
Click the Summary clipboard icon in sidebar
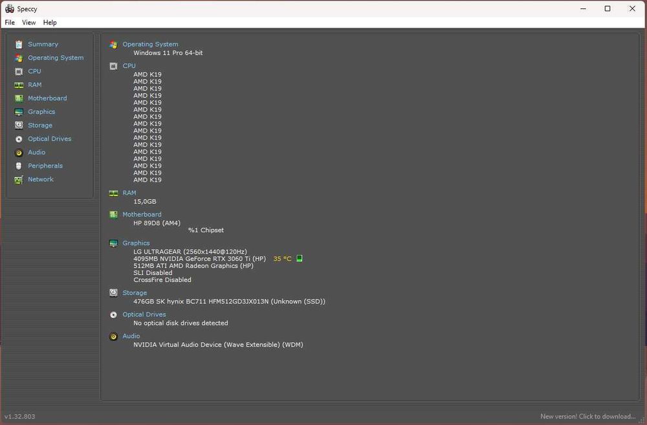pos(19,45)
